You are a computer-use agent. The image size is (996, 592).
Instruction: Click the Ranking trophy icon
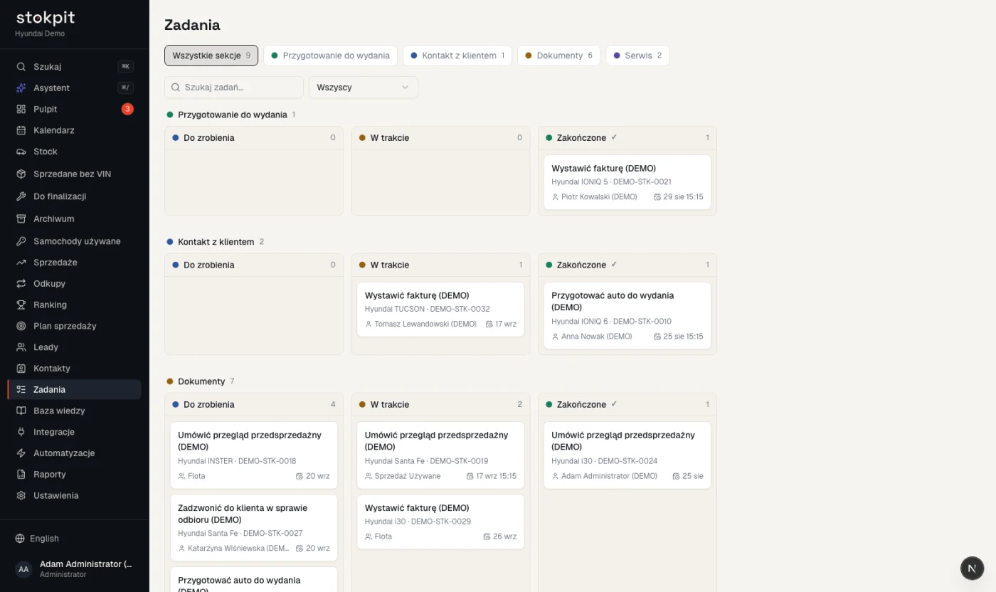point(21,305)
